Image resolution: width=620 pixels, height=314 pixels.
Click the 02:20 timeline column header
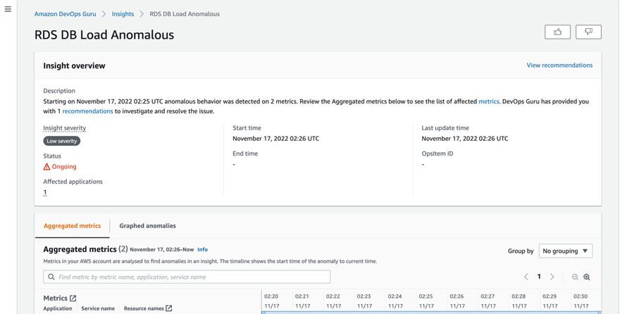(271, 301)
